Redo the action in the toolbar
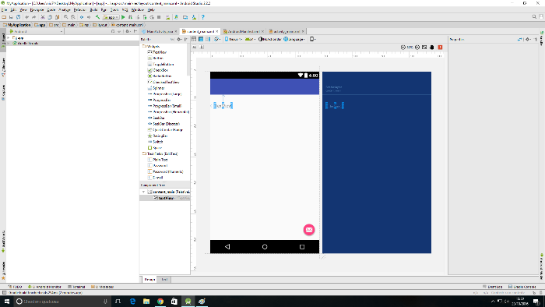This screenshot has width=545, height=307. click(34, 17)
